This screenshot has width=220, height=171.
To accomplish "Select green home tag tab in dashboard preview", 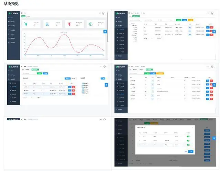I will coord(23,16).
